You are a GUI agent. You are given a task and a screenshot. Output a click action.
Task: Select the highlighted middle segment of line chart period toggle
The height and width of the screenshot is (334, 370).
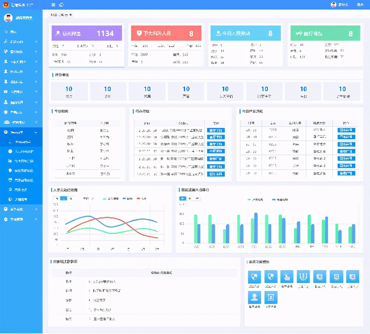(64, 199)
